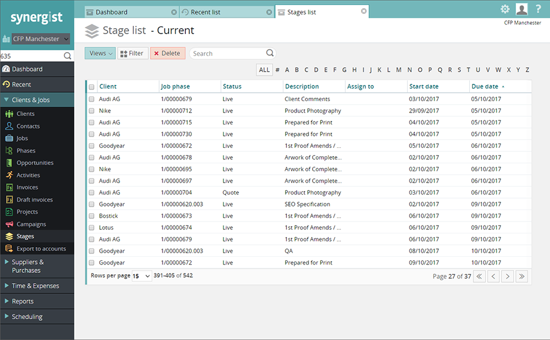Open Projects checklist icon

tap(9, 212)
